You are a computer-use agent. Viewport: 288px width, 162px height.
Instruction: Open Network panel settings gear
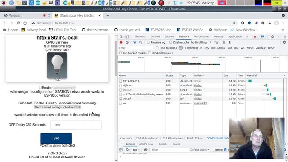pyautogui.click(x=284, y=42)
